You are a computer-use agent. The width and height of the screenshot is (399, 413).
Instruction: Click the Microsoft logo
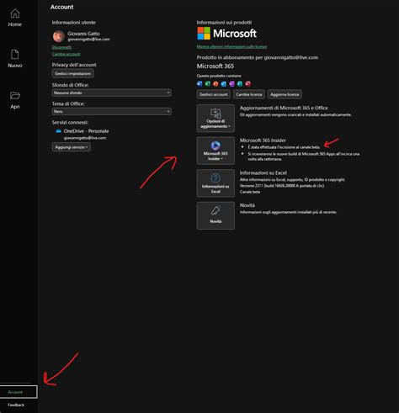226,34
